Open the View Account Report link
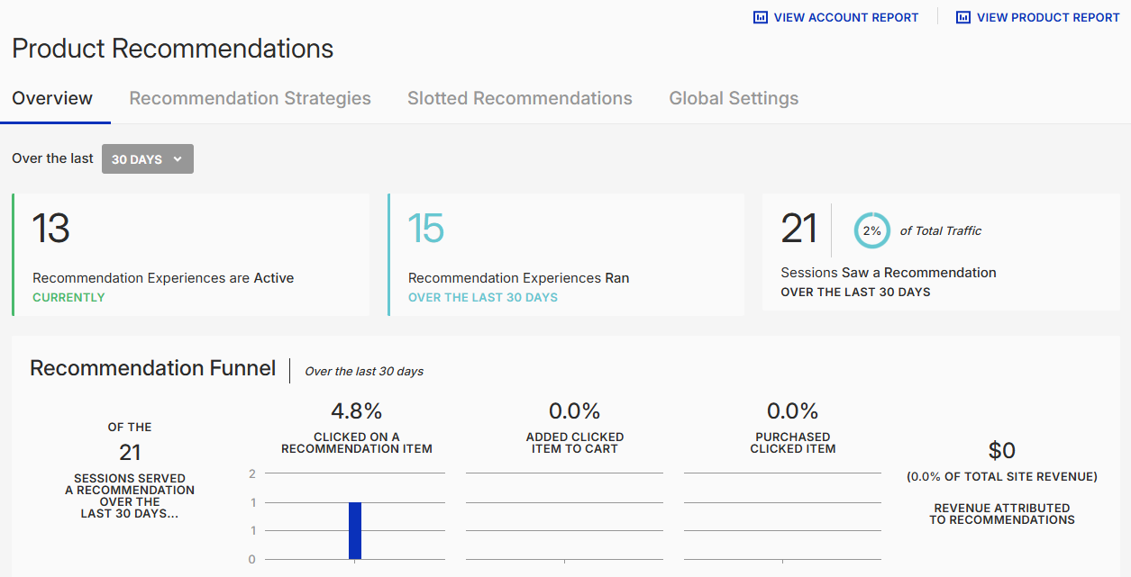 845,17
